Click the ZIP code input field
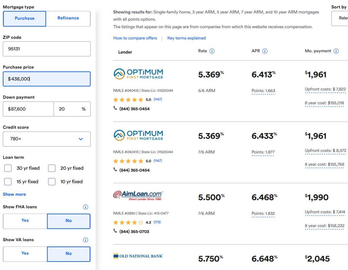The height and width of the screenshot is (270, 348). (x=47, y=49)
